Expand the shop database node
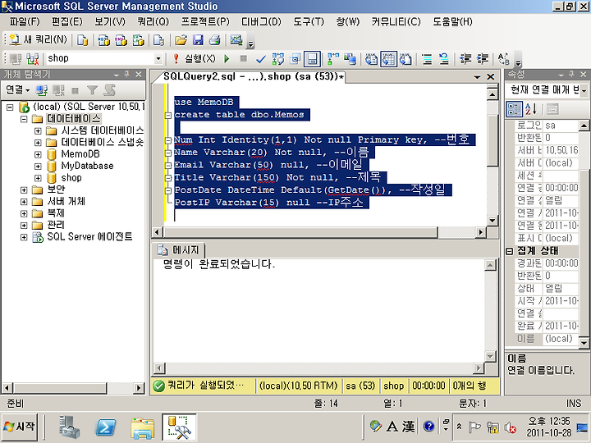 coord(38,178)
